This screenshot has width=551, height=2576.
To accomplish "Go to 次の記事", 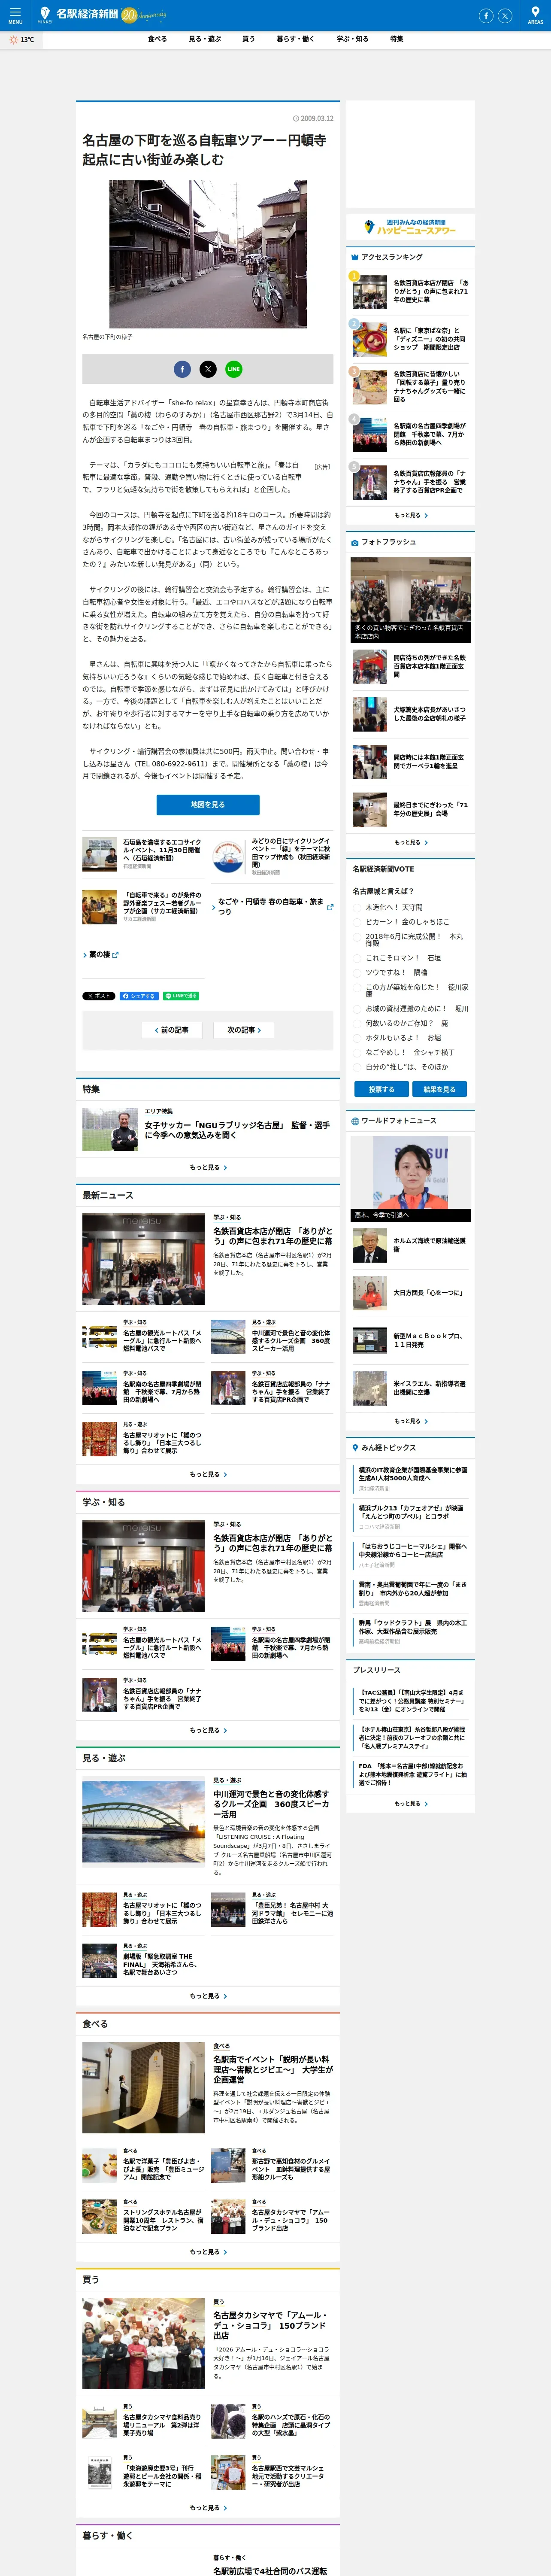I will coord(244,1030).
